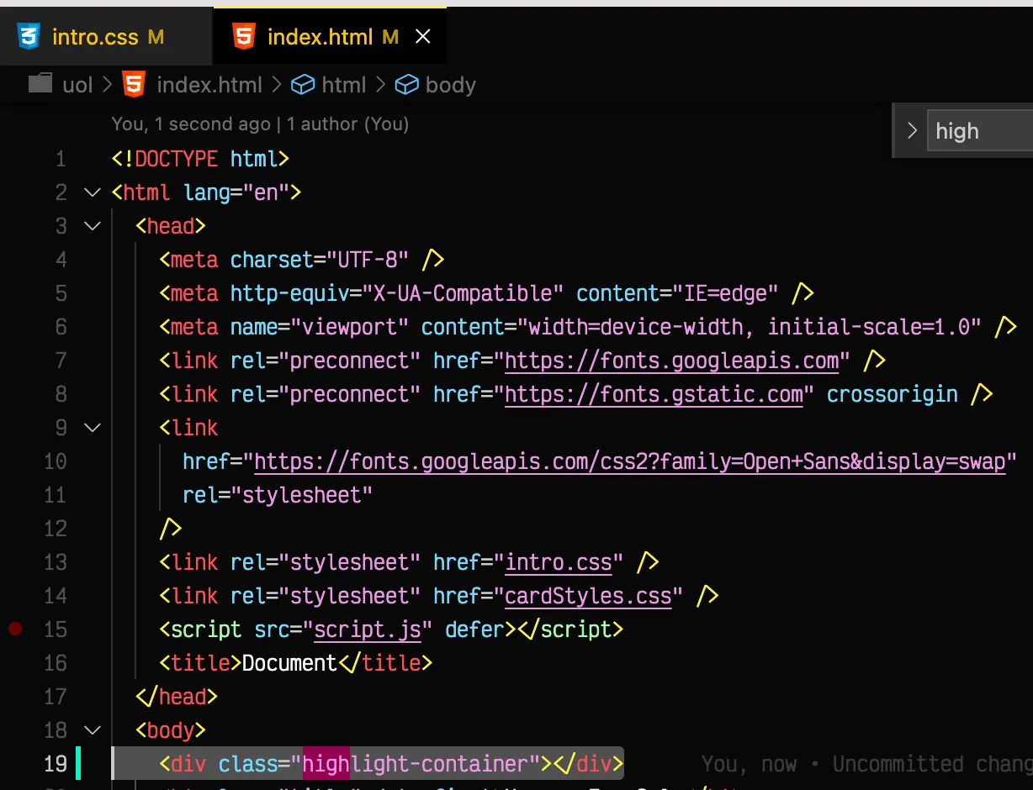Open the cardStyles.css href link

tap(588, 596)
